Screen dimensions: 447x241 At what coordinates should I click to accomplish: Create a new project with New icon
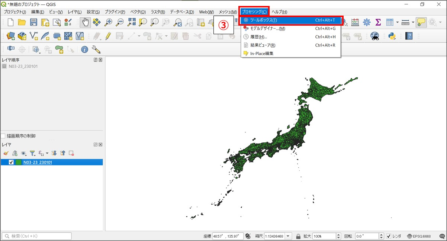pos(10,22)
